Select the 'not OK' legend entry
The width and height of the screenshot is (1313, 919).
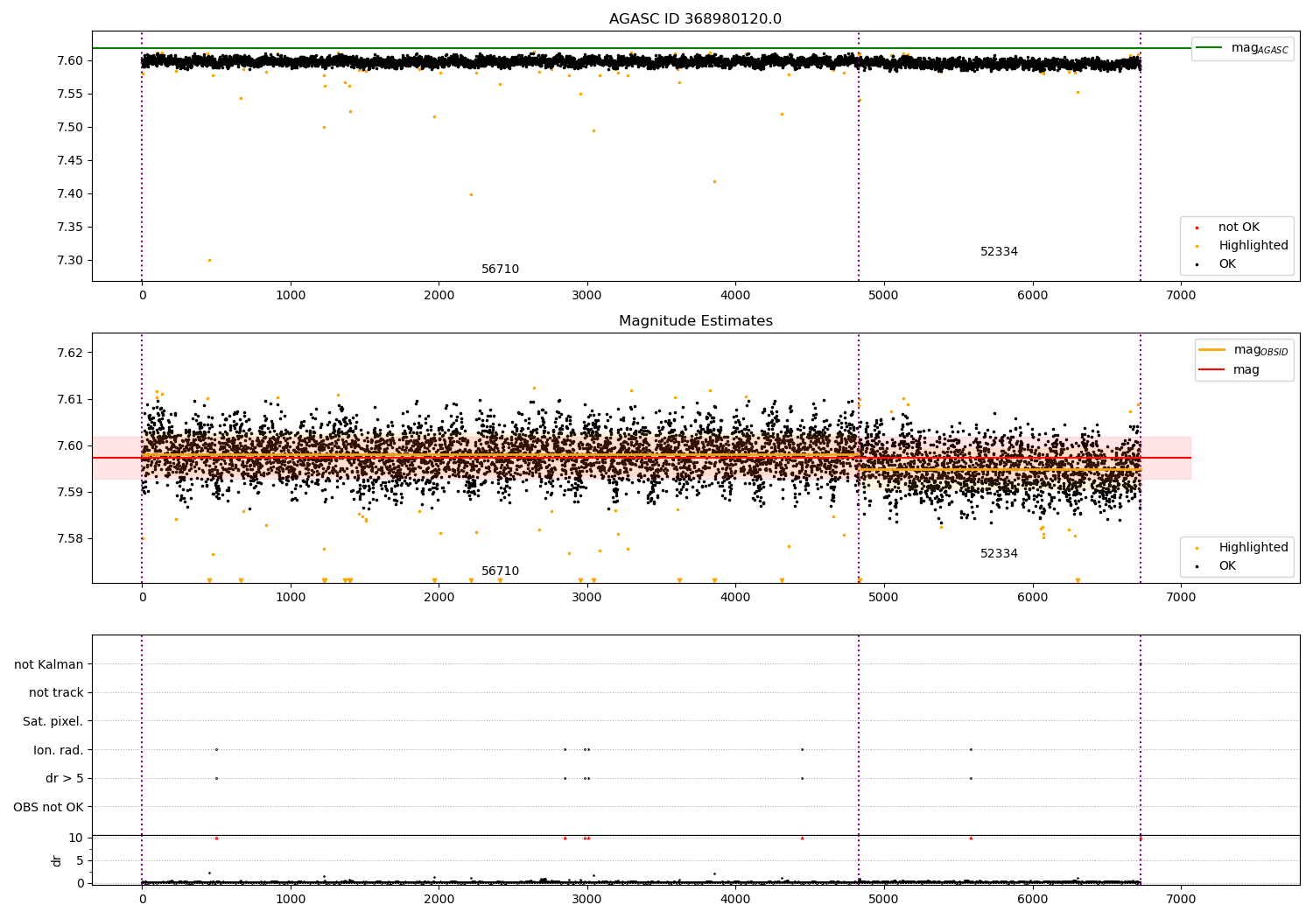pyautogui.click(x=1239, y=228)
